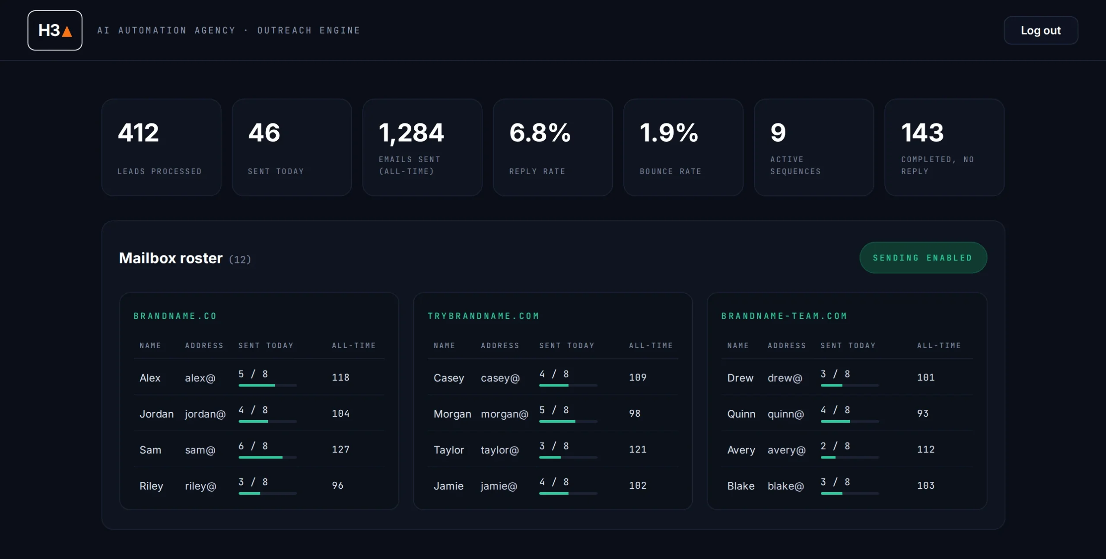Click the jamie@ address
The image size is (1106, 559).
tap(499, 486)
